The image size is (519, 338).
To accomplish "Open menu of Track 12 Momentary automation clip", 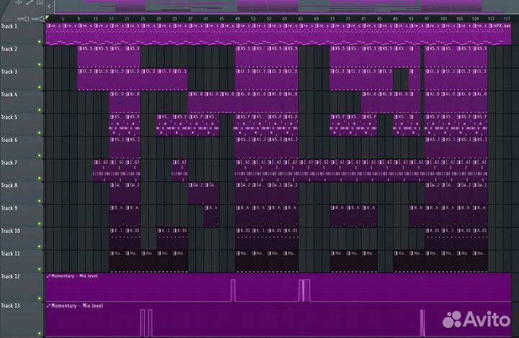I will (48, 275).
